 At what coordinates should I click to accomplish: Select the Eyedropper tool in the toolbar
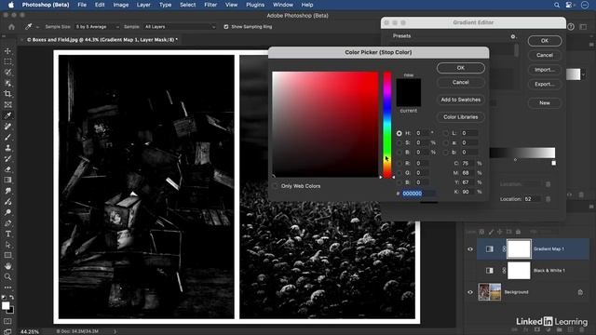point(7,115)
